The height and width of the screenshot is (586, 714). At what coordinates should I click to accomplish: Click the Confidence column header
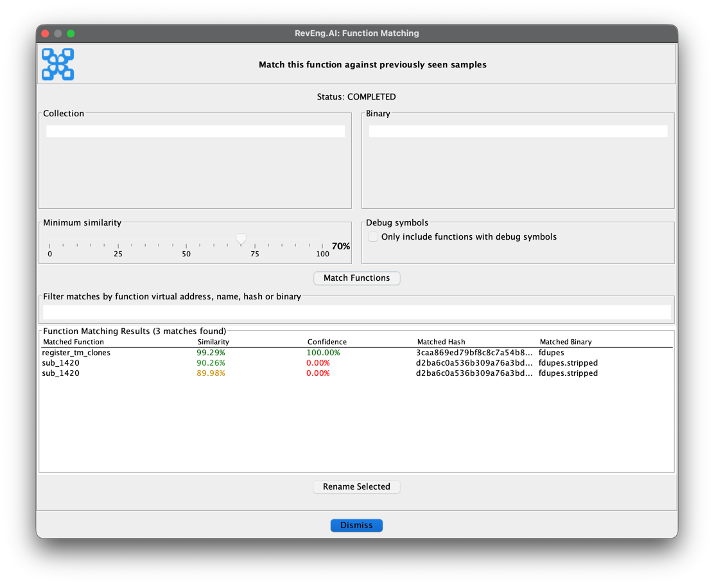click(327, 342)
